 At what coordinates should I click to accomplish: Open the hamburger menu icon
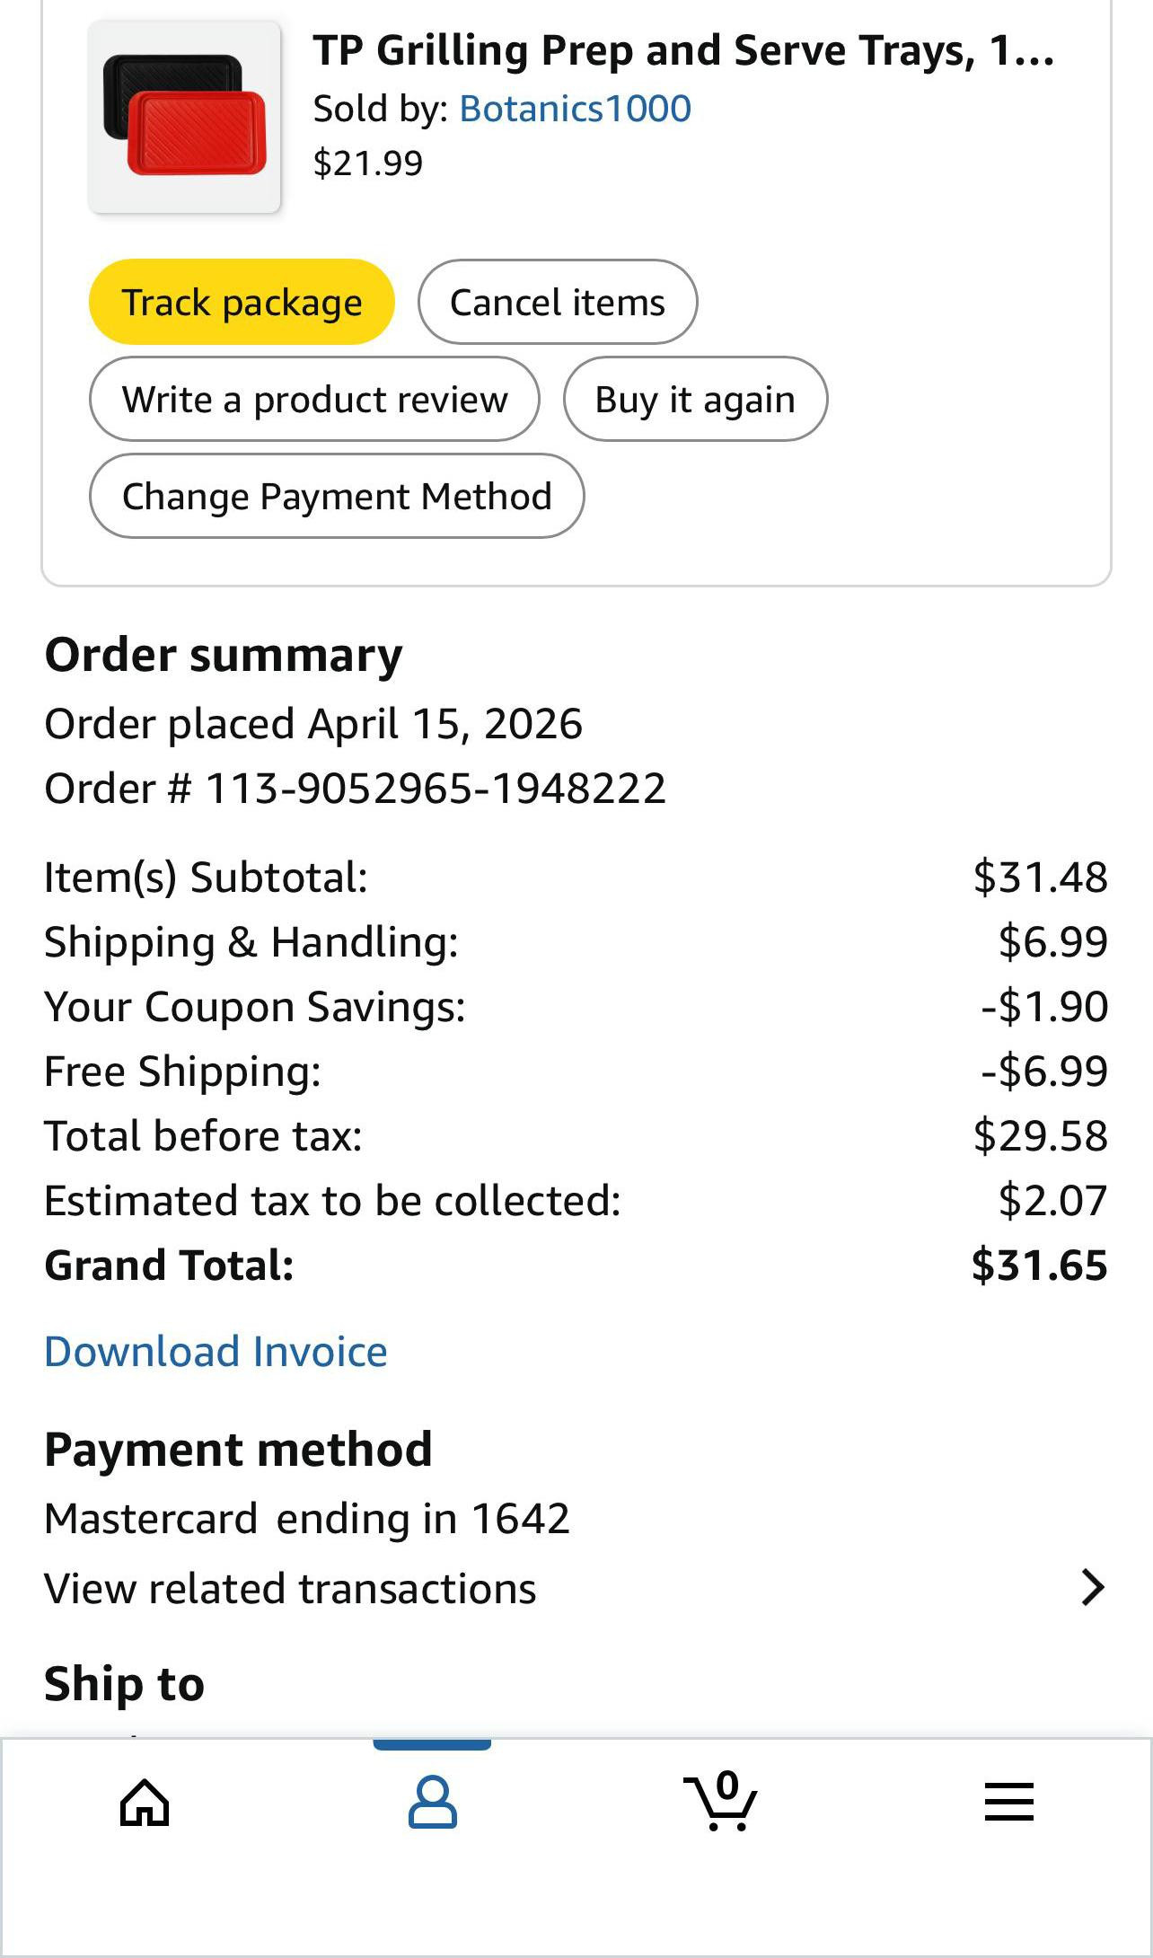(1008, 1802)
